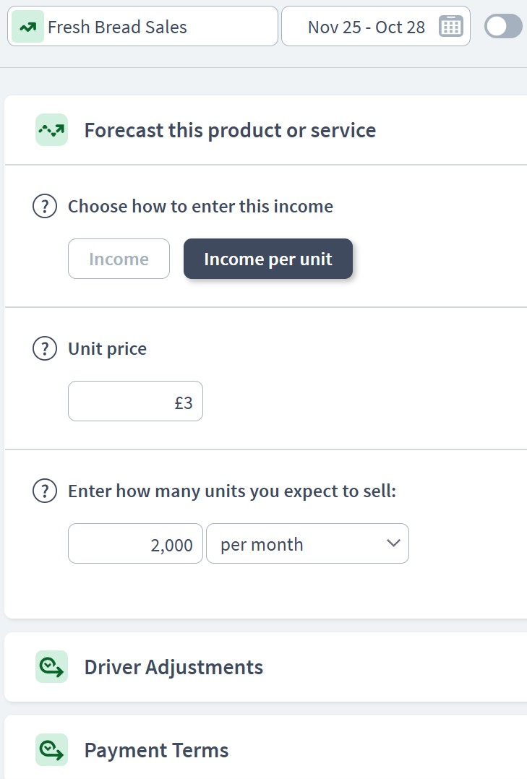Select the £3 unit price field

[x=134, y=400]
